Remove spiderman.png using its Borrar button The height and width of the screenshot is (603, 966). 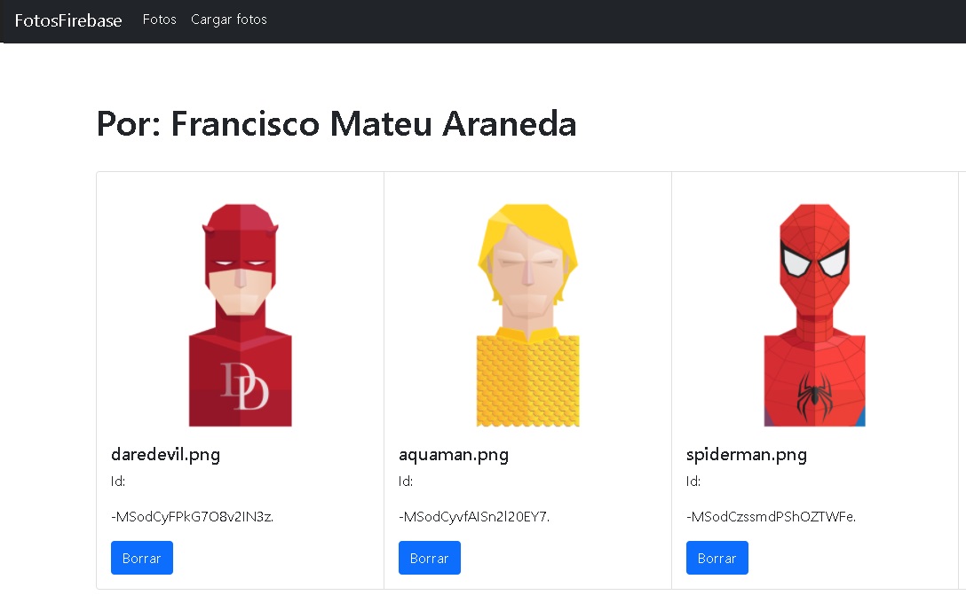[717, 558]
